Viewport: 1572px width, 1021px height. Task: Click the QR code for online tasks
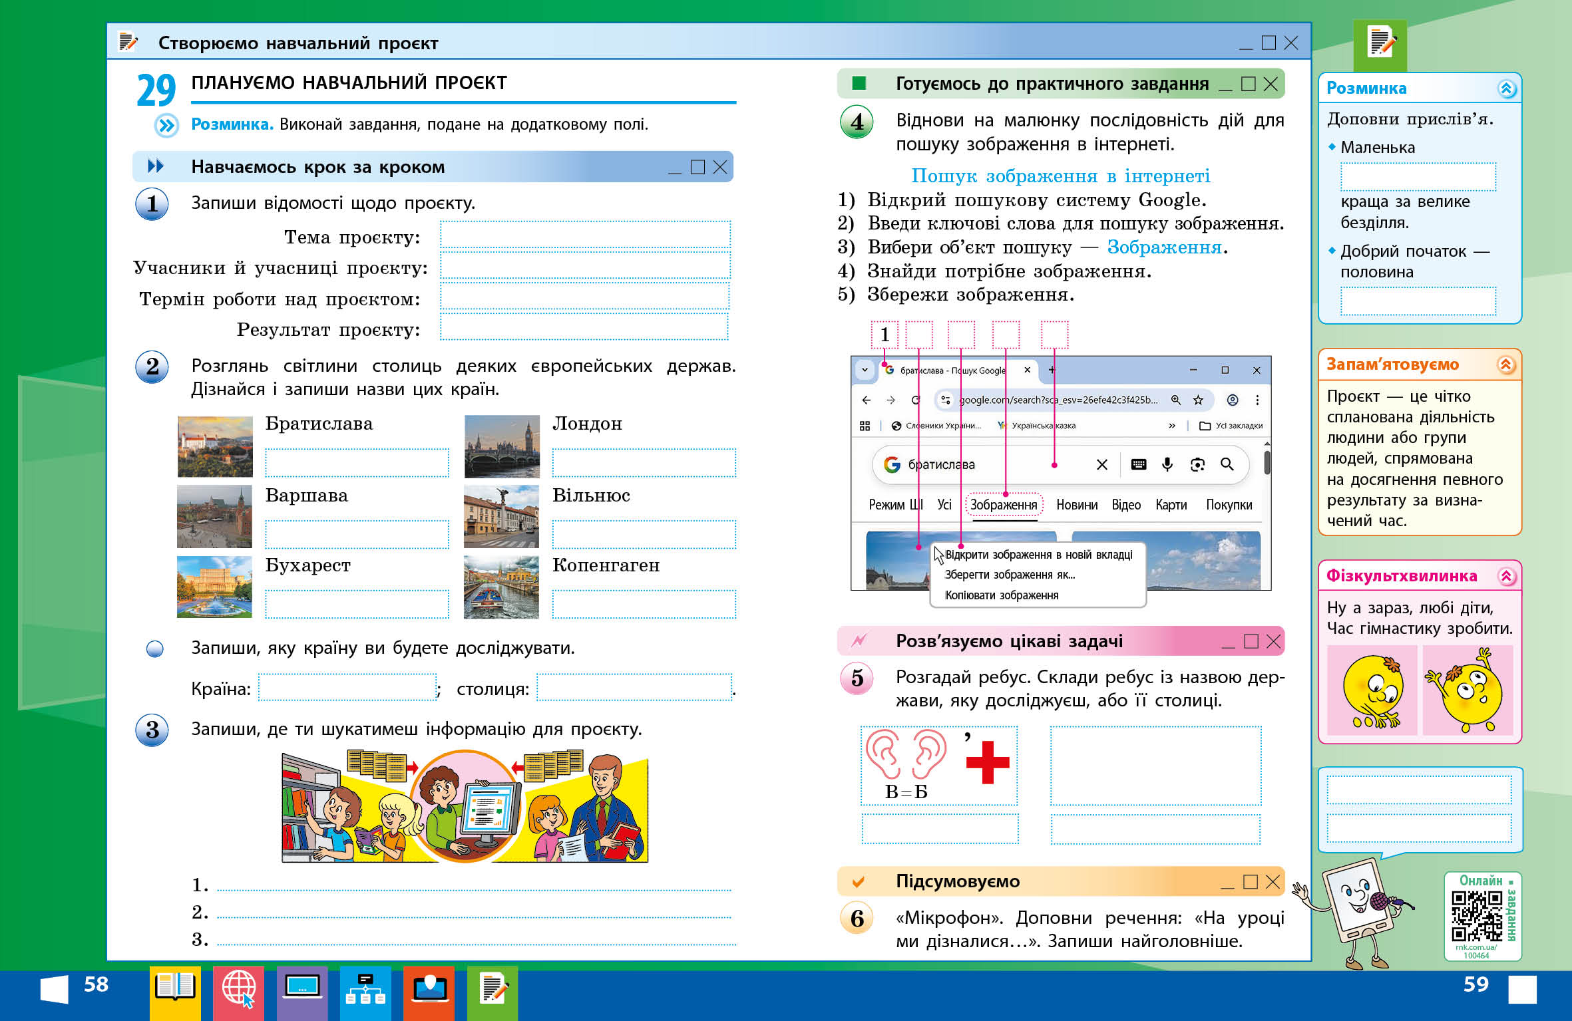[x=1476, y=916]
